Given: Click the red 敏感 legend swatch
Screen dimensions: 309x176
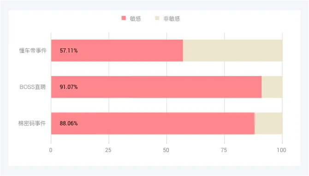Looking at the screenshot, I should (x=124, y=18).
